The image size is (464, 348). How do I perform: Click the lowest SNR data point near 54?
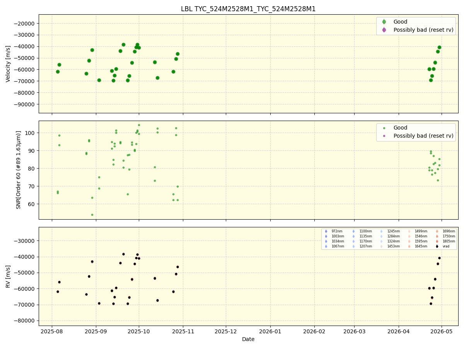tap(92, 215)
